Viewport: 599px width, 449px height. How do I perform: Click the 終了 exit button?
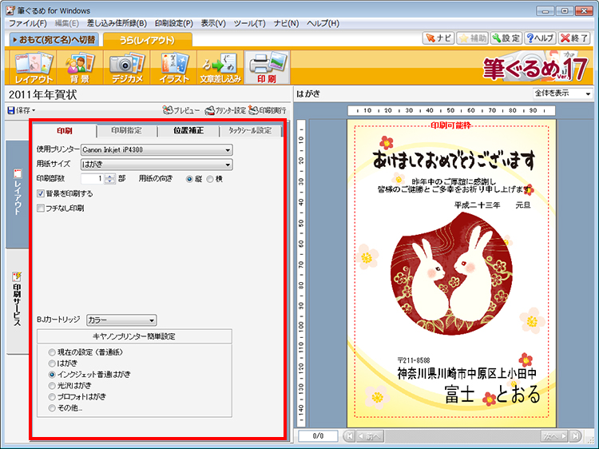[574, 38]
